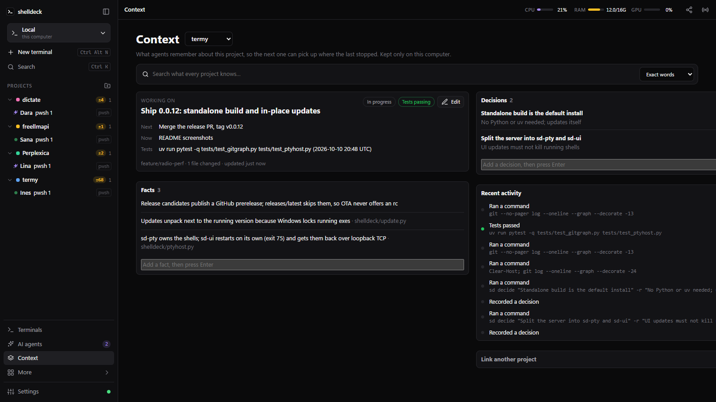
Task: Click the shelldeck logo icon
Action: [x=10, y=12]
